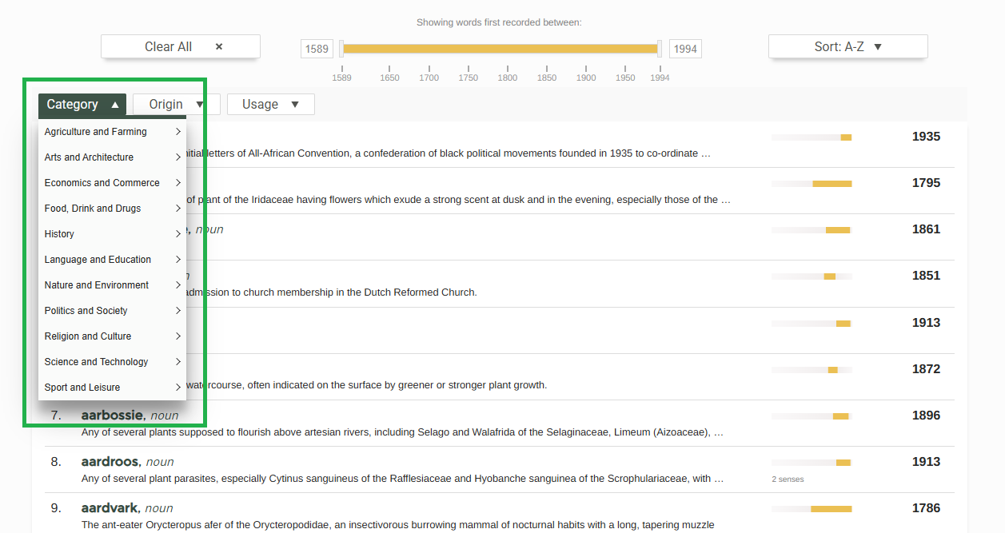Expand the Usage filter dropdown
Screen dimensions: 1005x533
(270, 105)
